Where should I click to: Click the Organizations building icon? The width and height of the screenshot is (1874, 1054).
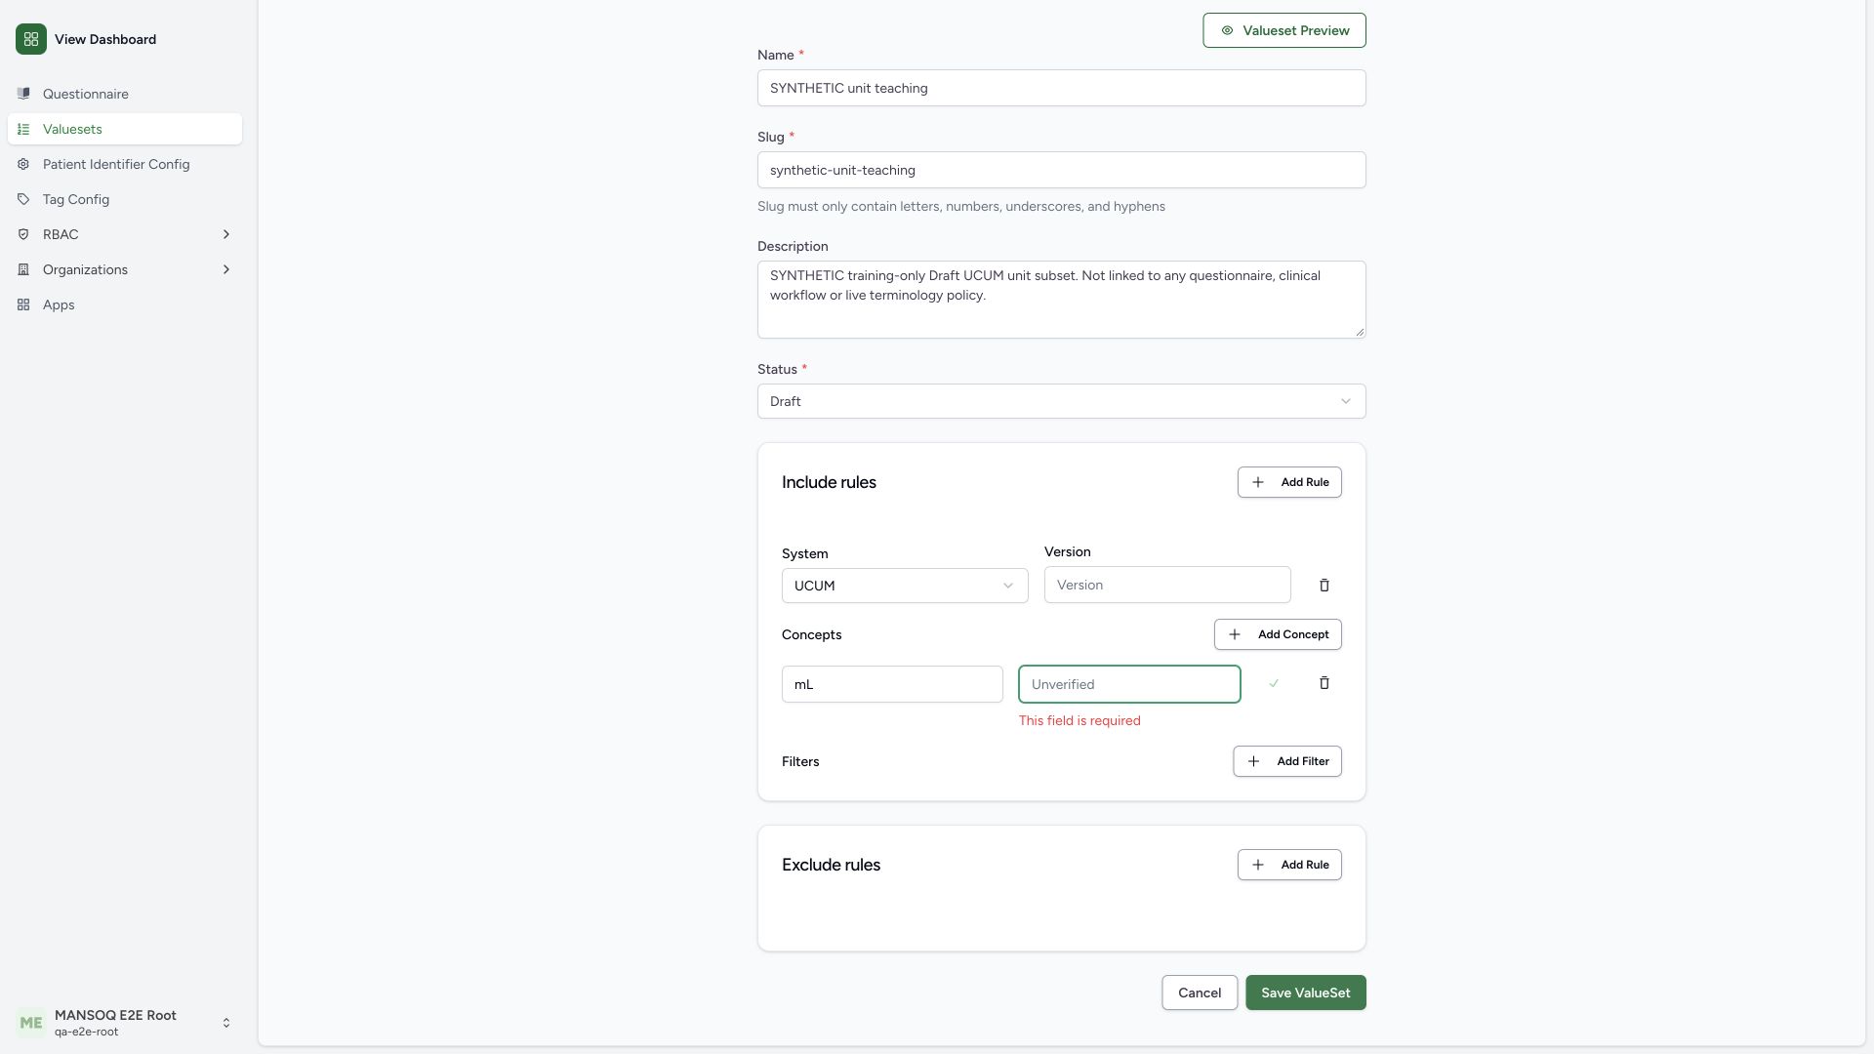(x=23, y=269)
